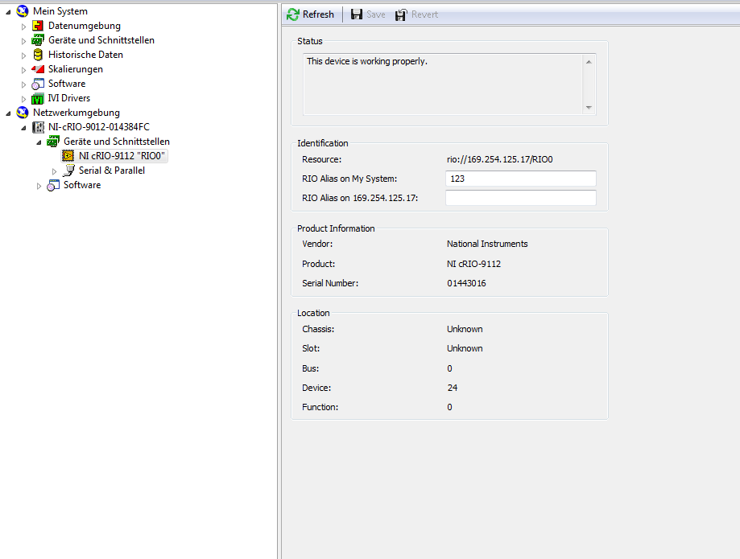Click the Chassis value Unknown

[465, 329]
